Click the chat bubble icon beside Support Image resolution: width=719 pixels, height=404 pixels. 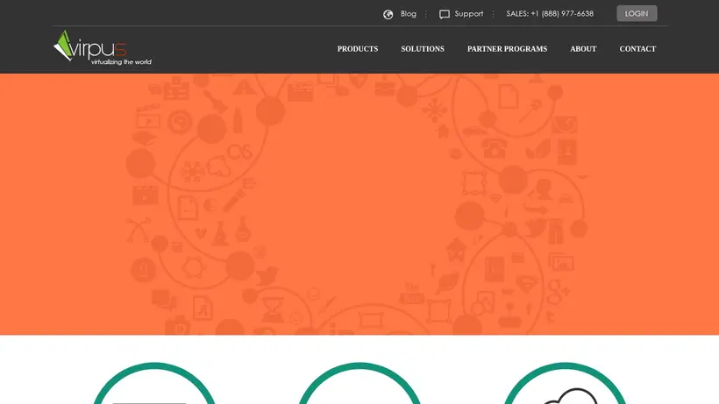(x=445, y=14)
